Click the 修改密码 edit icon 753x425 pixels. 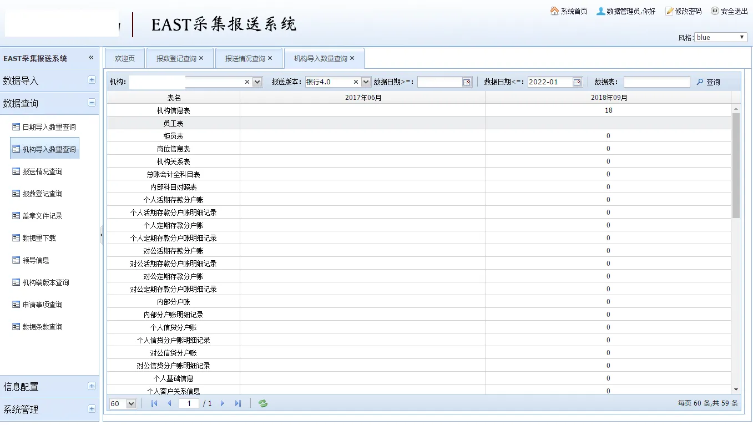click(x=669, y=11)
